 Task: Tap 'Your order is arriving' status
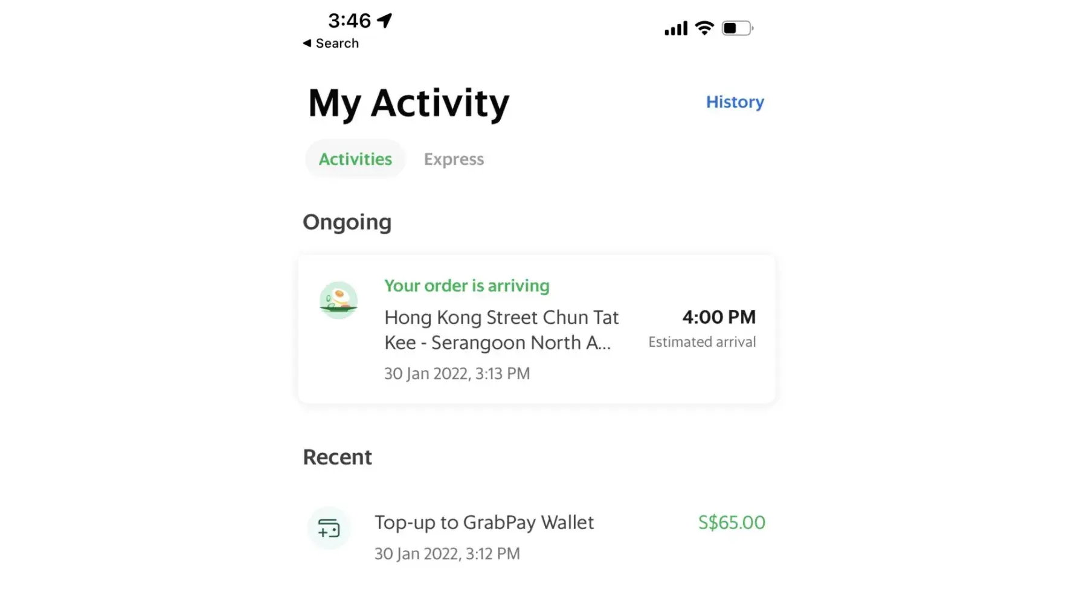coord(467,286)
